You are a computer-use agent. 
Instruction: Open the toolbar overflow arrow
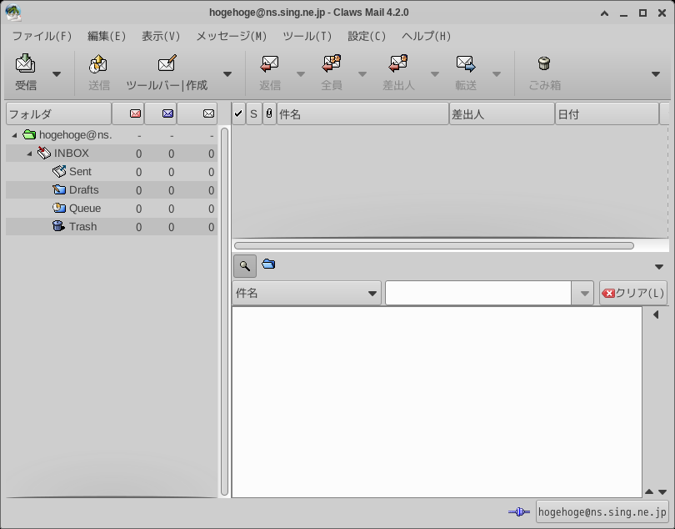pyautogui.click(x=656, y=74)
